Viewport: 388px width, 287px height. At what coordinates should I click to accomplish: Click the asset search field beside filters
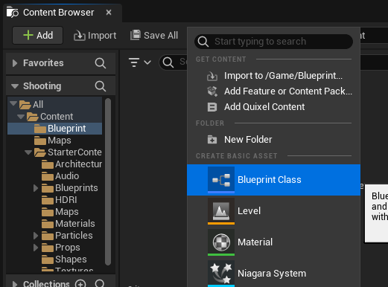tap(174, 62)
